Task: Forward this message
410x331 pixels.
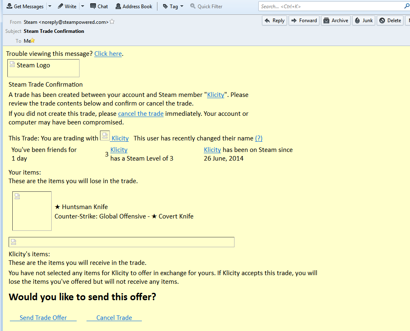Action: (303, 21)
